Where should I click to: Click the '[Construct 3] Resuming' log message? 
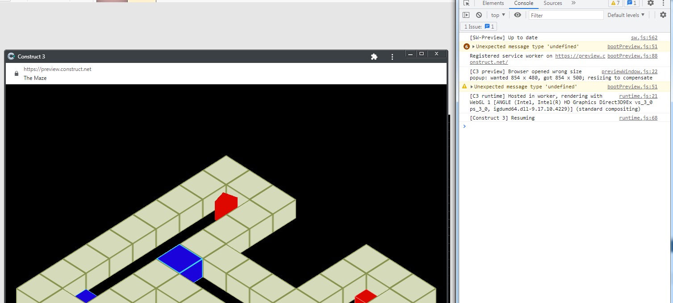click(x=502, y=118)
